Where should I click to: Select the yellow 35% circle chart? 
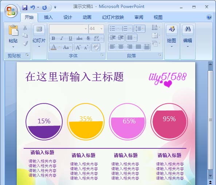[86, 122]
